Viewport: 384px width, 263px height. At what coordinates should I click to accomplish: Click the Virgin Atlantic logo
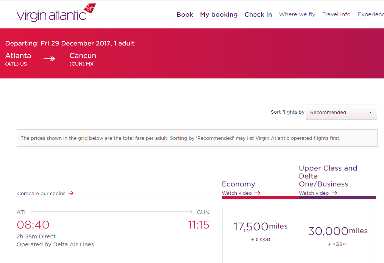56,13
